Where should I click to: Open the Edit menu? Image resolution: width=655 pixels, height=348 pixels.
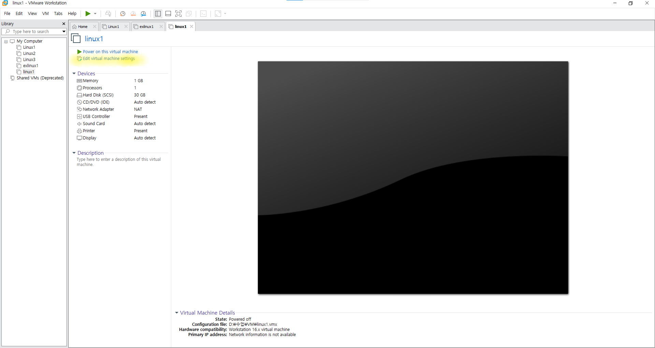pyautogui.click(x=19, y=14)
